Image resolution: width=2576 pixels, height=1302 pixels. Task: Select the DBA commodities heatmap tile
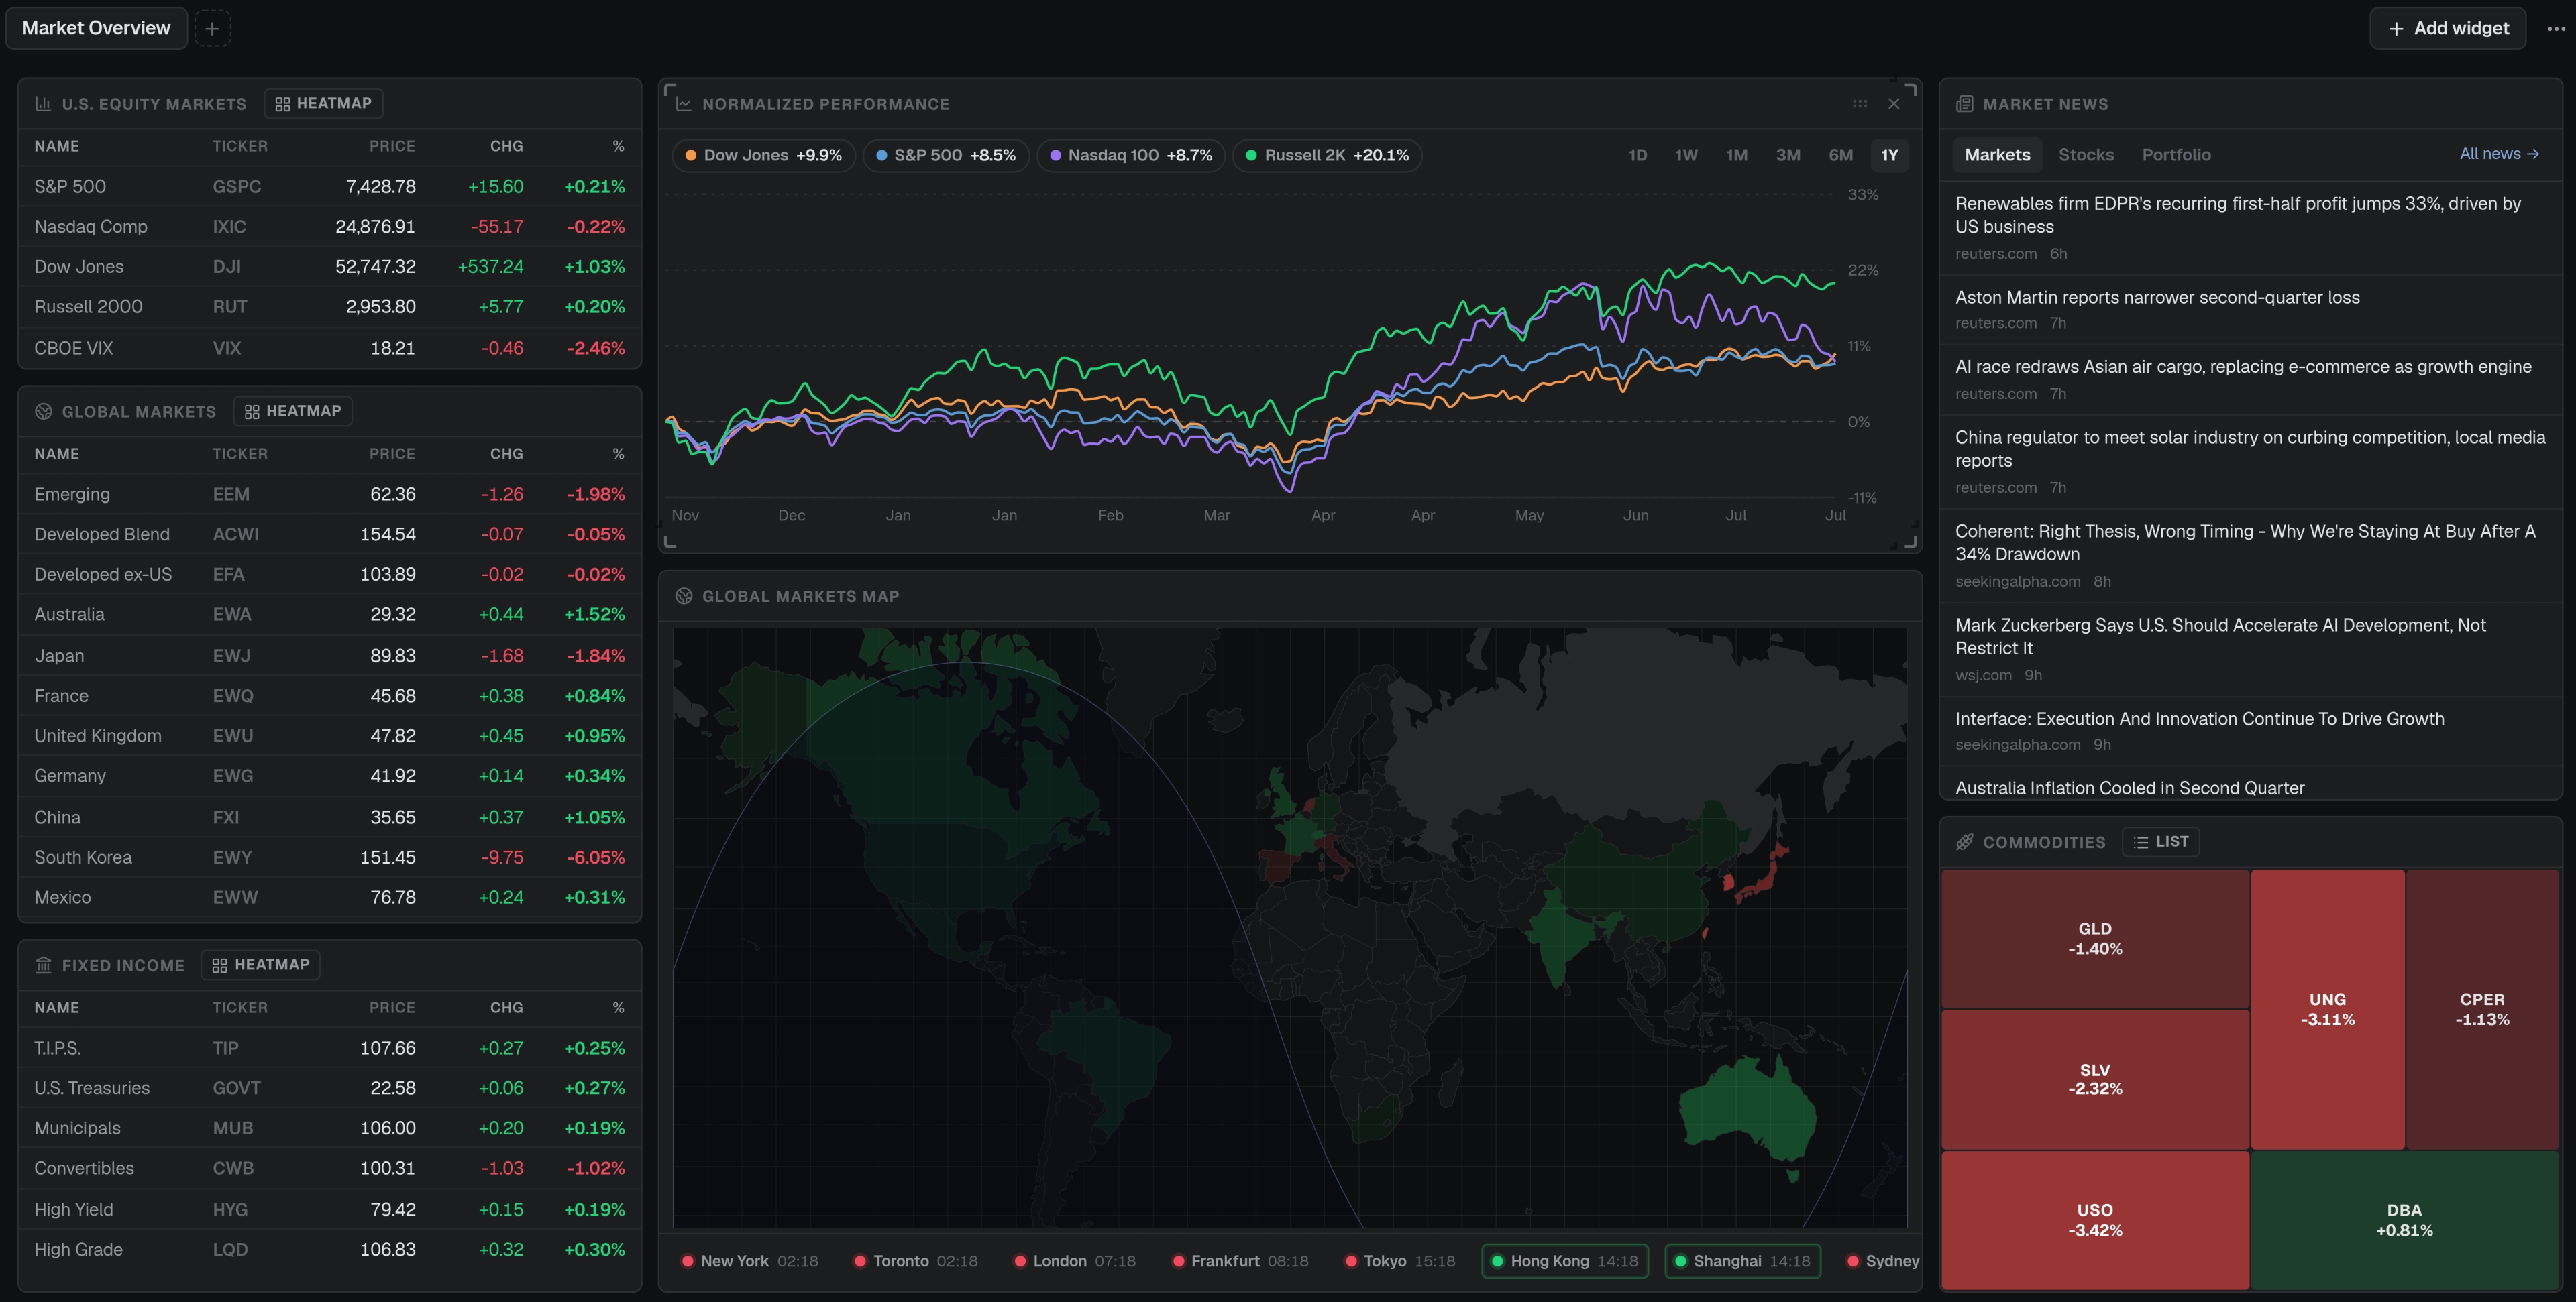[2404, 1220]
